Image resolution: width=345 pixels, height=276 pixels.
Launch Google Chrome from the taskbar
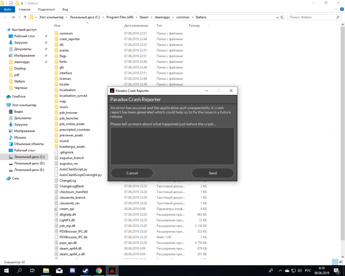99,270
